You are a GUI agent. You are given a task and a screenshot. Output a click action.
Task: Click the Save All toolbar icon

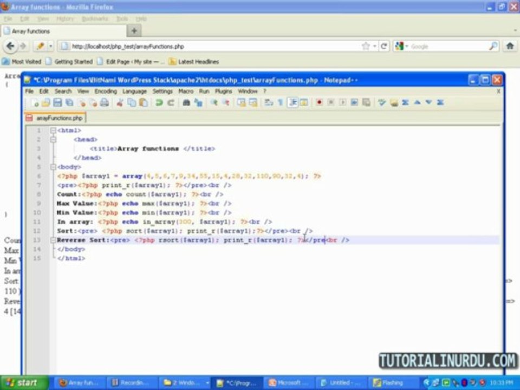[69, 103]
